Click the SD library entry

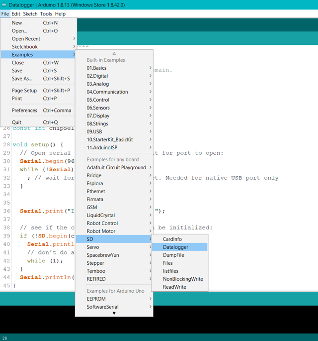tap(114, 239)
